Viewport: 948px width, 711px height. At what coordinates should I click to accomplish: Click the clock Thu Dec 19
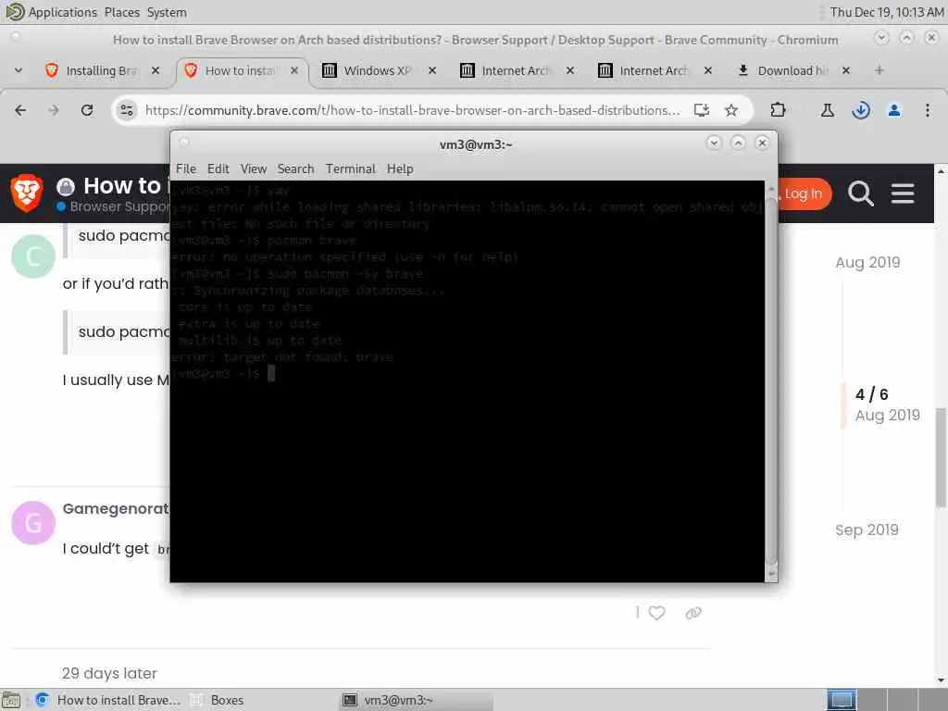click(886, 12)
